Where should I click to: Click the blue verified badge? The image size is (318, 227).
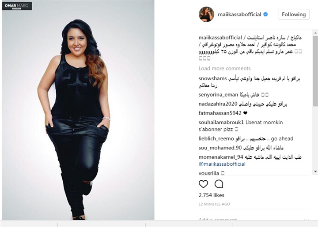pos(265,15)
